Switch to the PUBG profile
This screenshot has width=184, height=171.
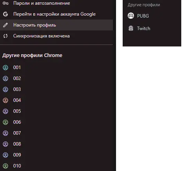pos(152,16)
